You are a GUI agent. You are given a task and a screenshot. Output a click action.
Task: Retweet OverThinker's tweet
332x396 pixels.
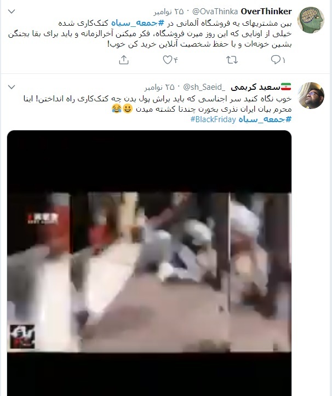click(x=232, y=60)
